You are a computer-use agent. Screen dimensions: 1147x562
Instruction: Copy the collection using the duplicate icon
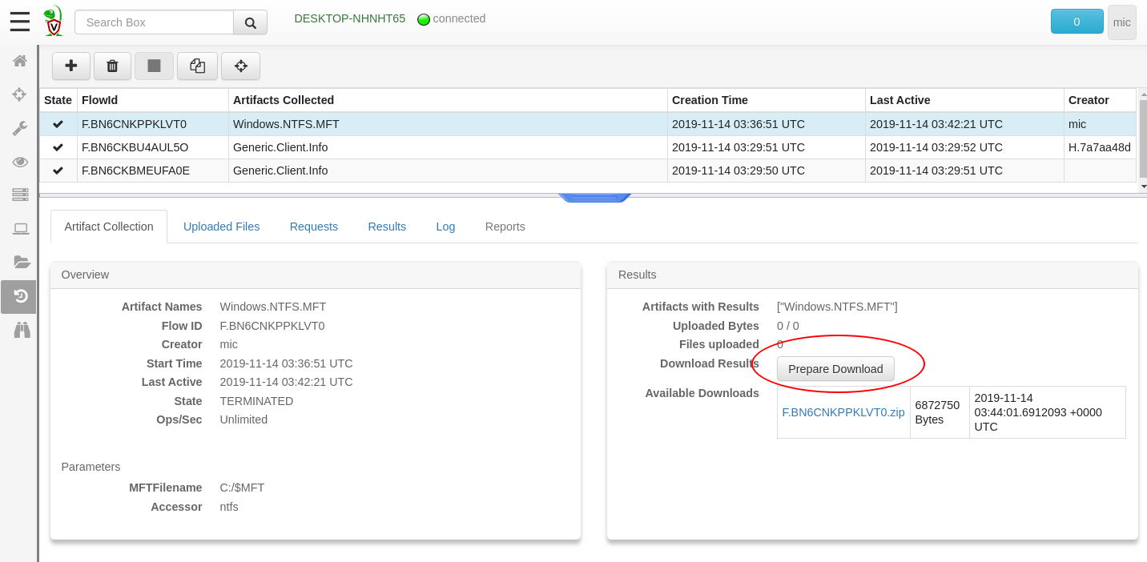pos(197,66)
